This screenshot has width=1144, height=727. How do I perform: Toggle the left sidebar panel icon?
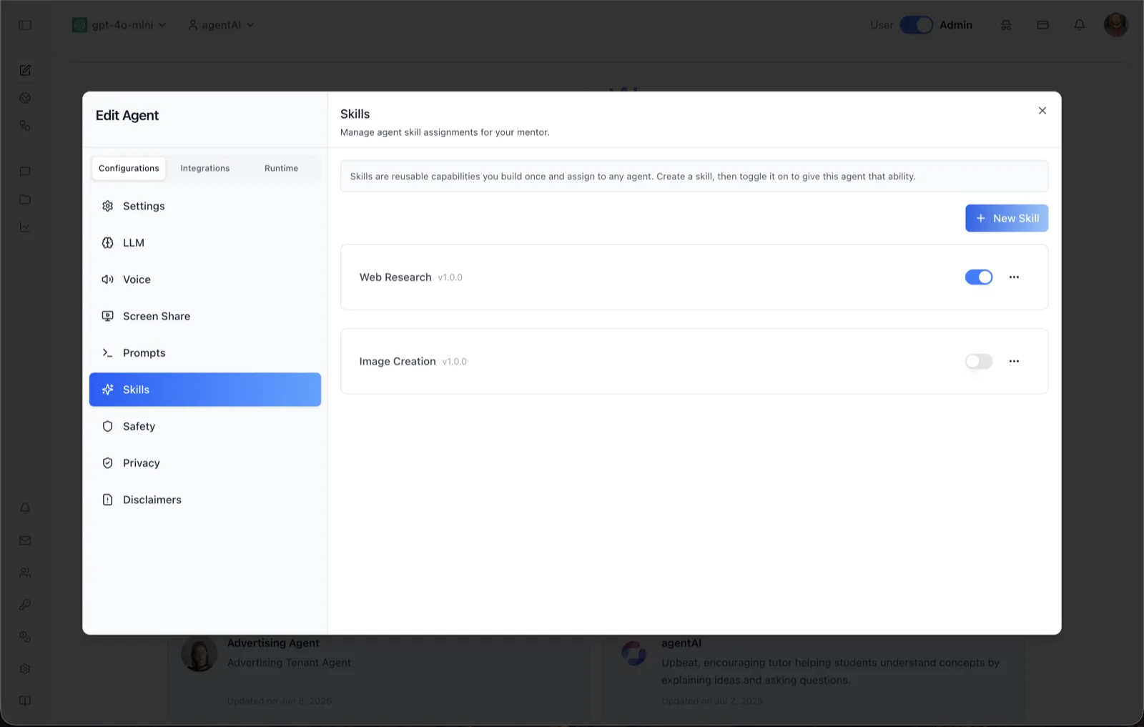tap(25, 25)
